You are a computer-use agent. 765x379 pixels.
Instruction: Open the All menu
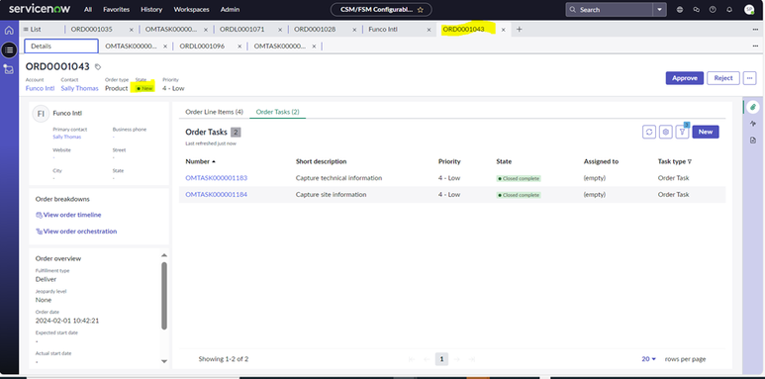click(88, 9)
